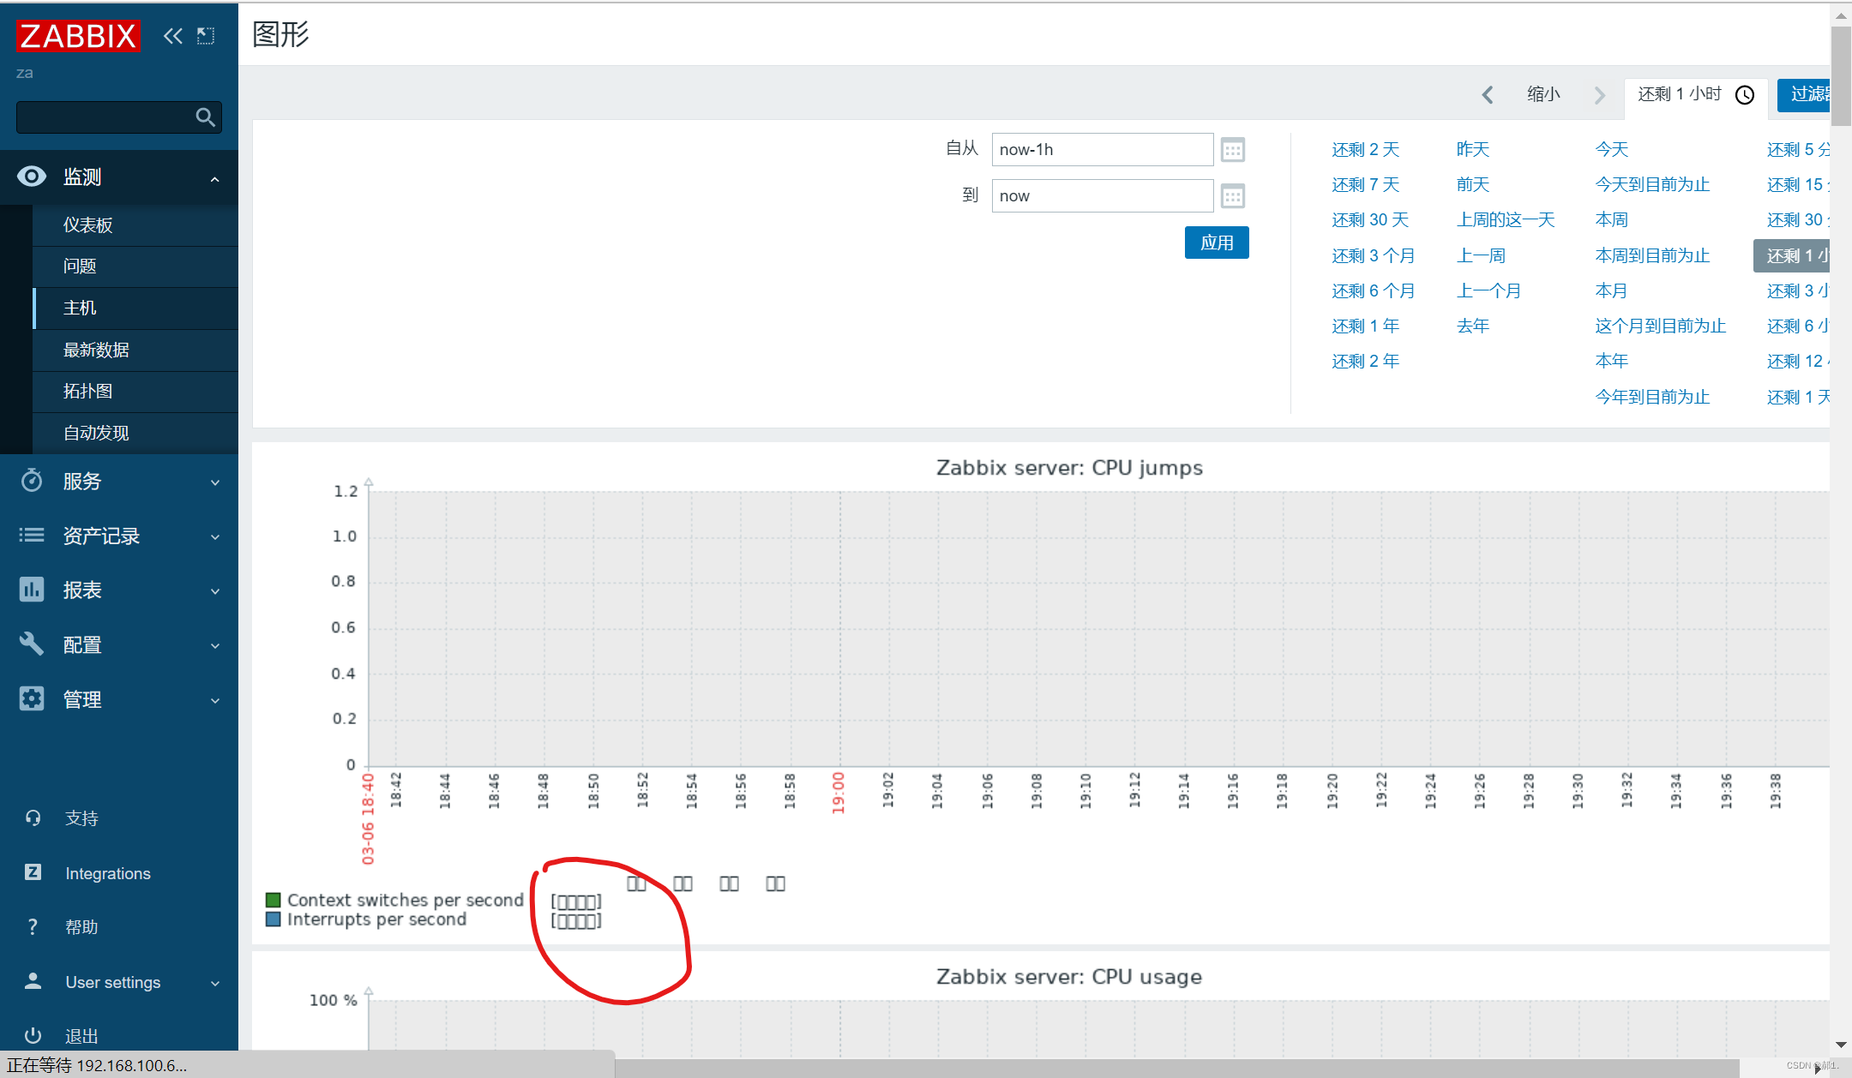Click the 管理 gear icon
Viewport: 1852px width, 1078px height.
pos(31,699)
